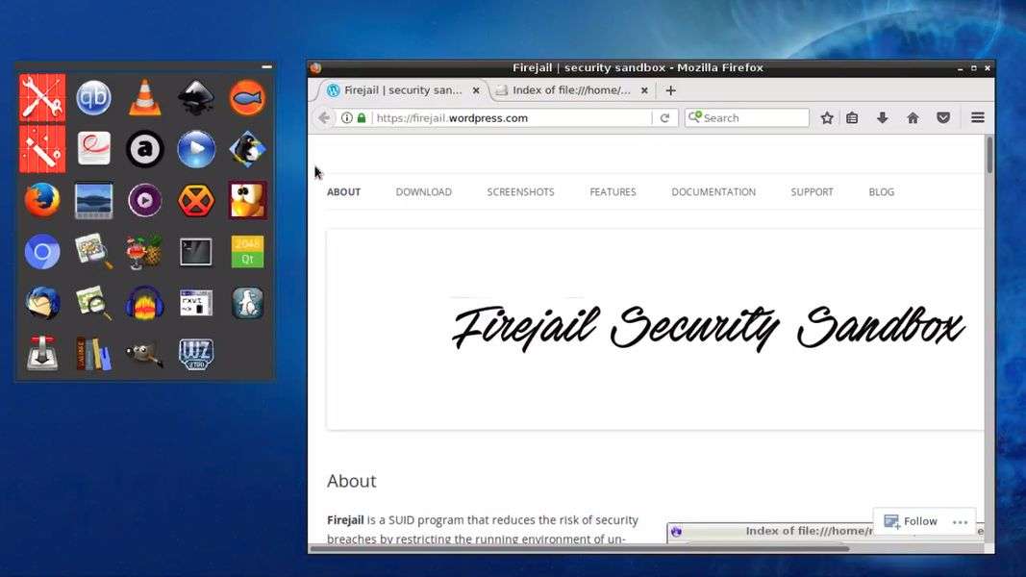Open the orange fish app icon
The image size is (1026, 577).
coord(247,98)
